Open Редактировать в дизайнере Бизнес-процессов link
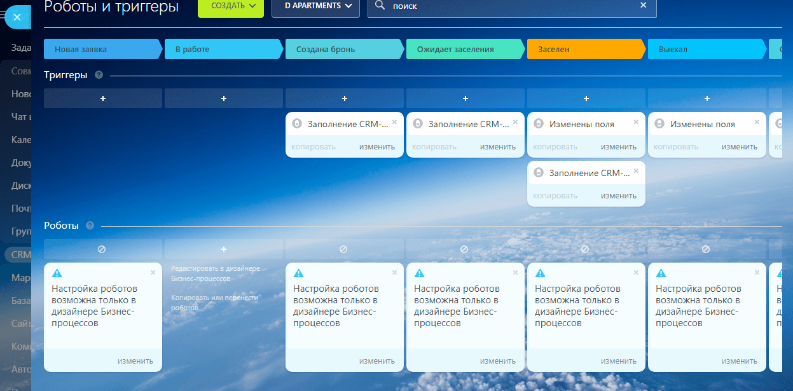Image resolution: width=793 pixels, height=391 pixels. (216, 273)
